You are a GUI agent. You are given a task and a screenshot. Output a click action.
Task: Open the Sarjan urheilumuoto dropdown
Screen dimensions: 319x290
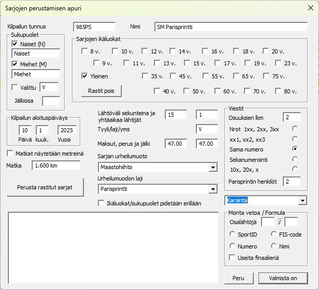click(x=213, y=168)
